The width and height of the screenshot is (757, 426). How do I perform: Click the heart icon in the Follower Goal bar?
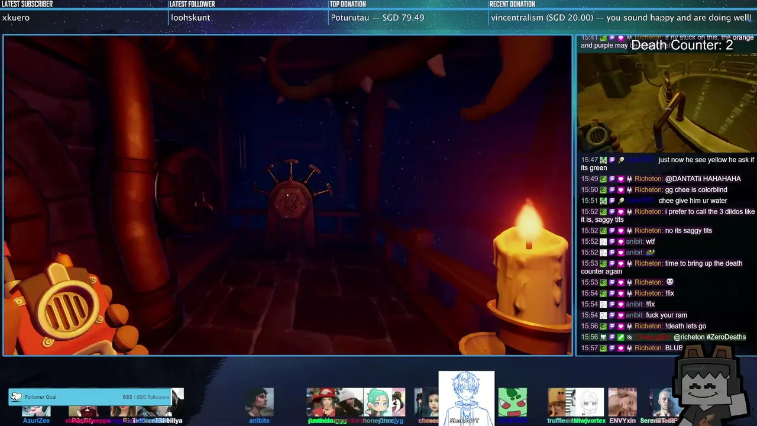[x=16, y=397]
